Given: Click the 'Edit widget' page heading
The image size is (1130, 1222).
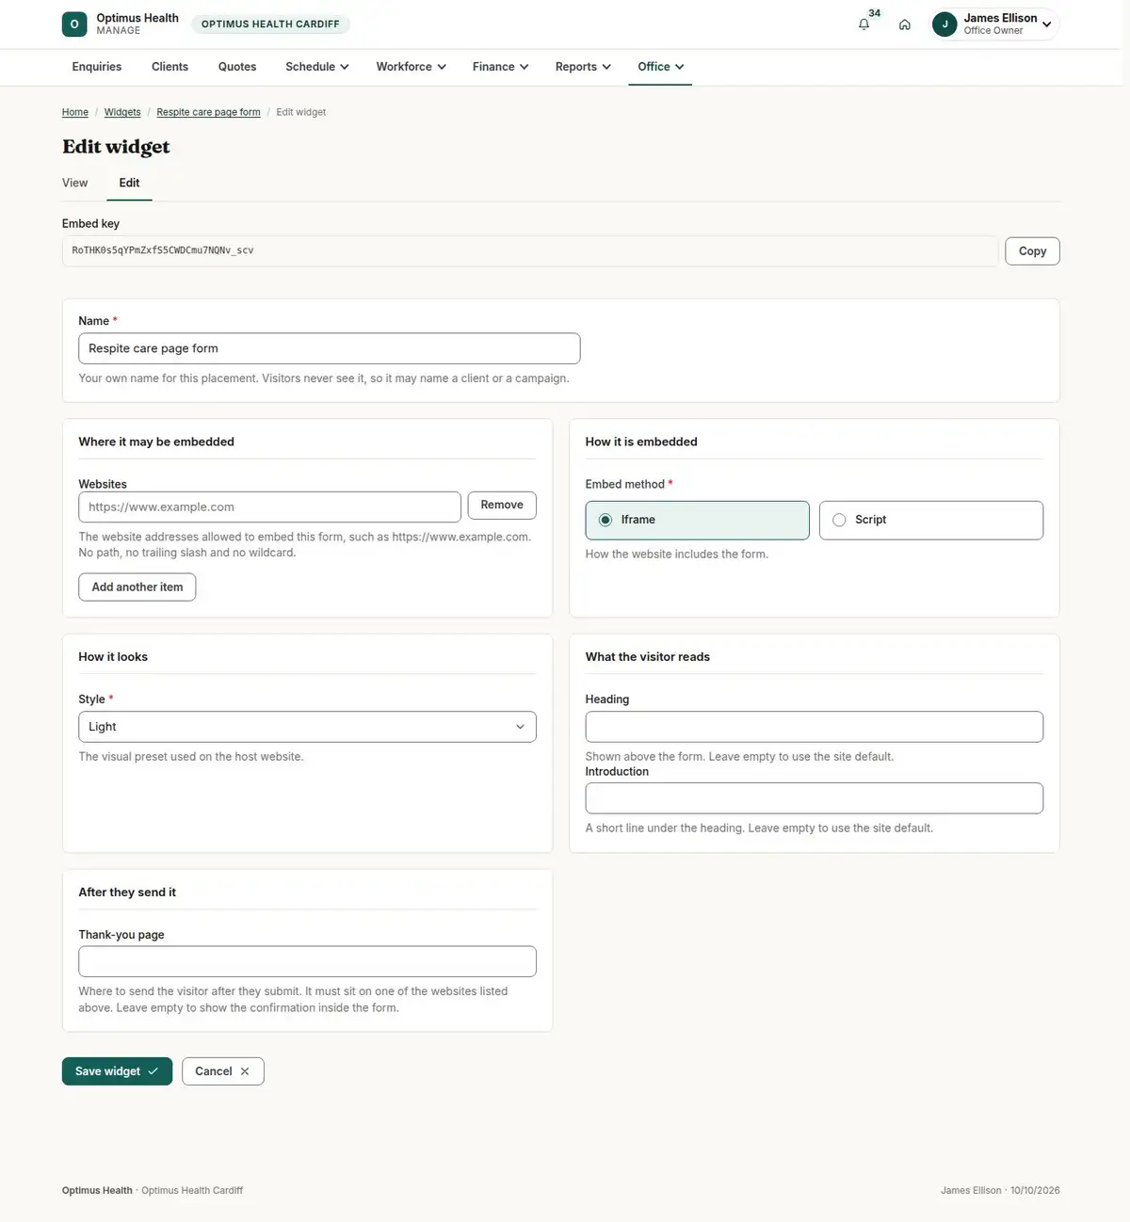Looking at the screenshot, I should coord(116,147).
